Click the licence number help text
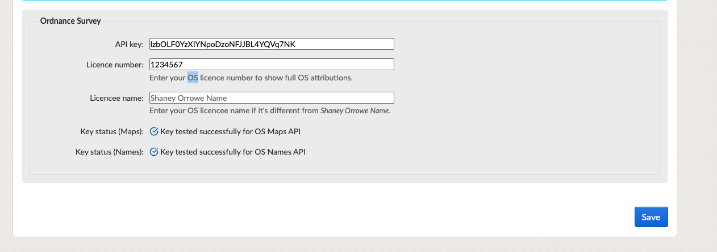The image size is (717, 252). [x=251, y=78]
